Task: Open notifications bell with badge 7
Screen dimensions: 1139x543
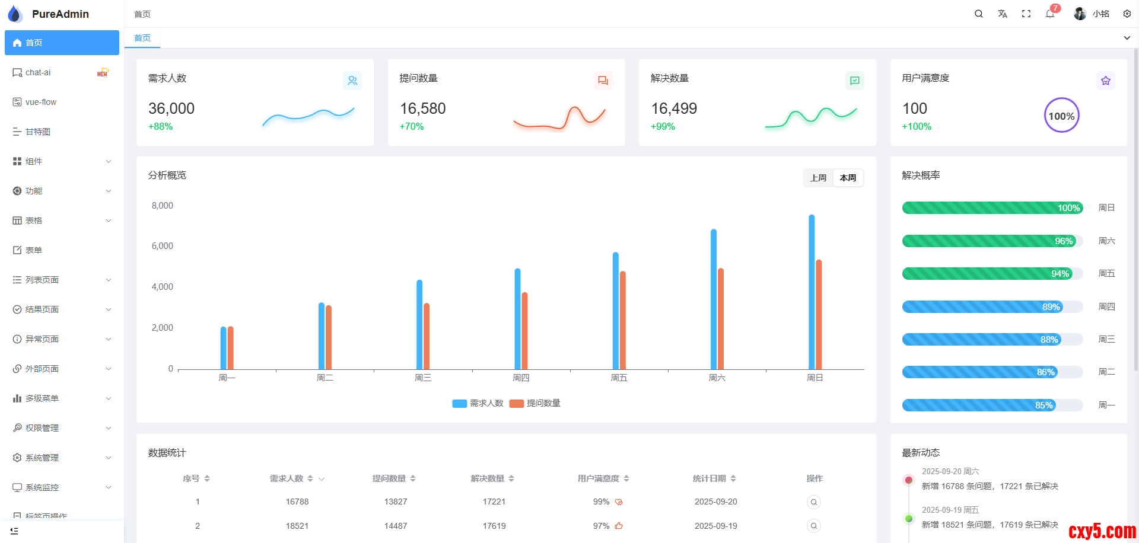Action: point(1050,14)
